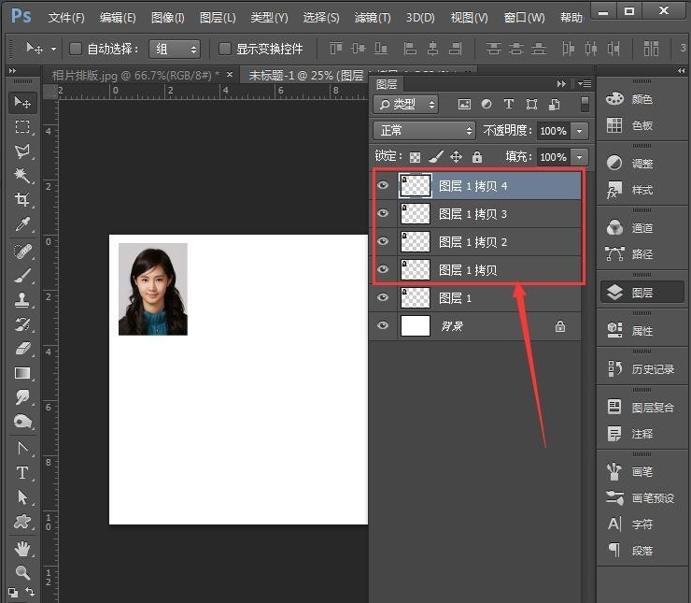Check the 显示变换控件 option

tap(224, 49)
